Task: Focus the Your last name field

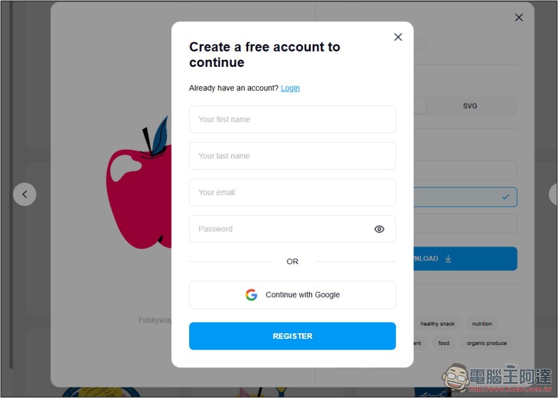Action: click(x=292, y=156)
